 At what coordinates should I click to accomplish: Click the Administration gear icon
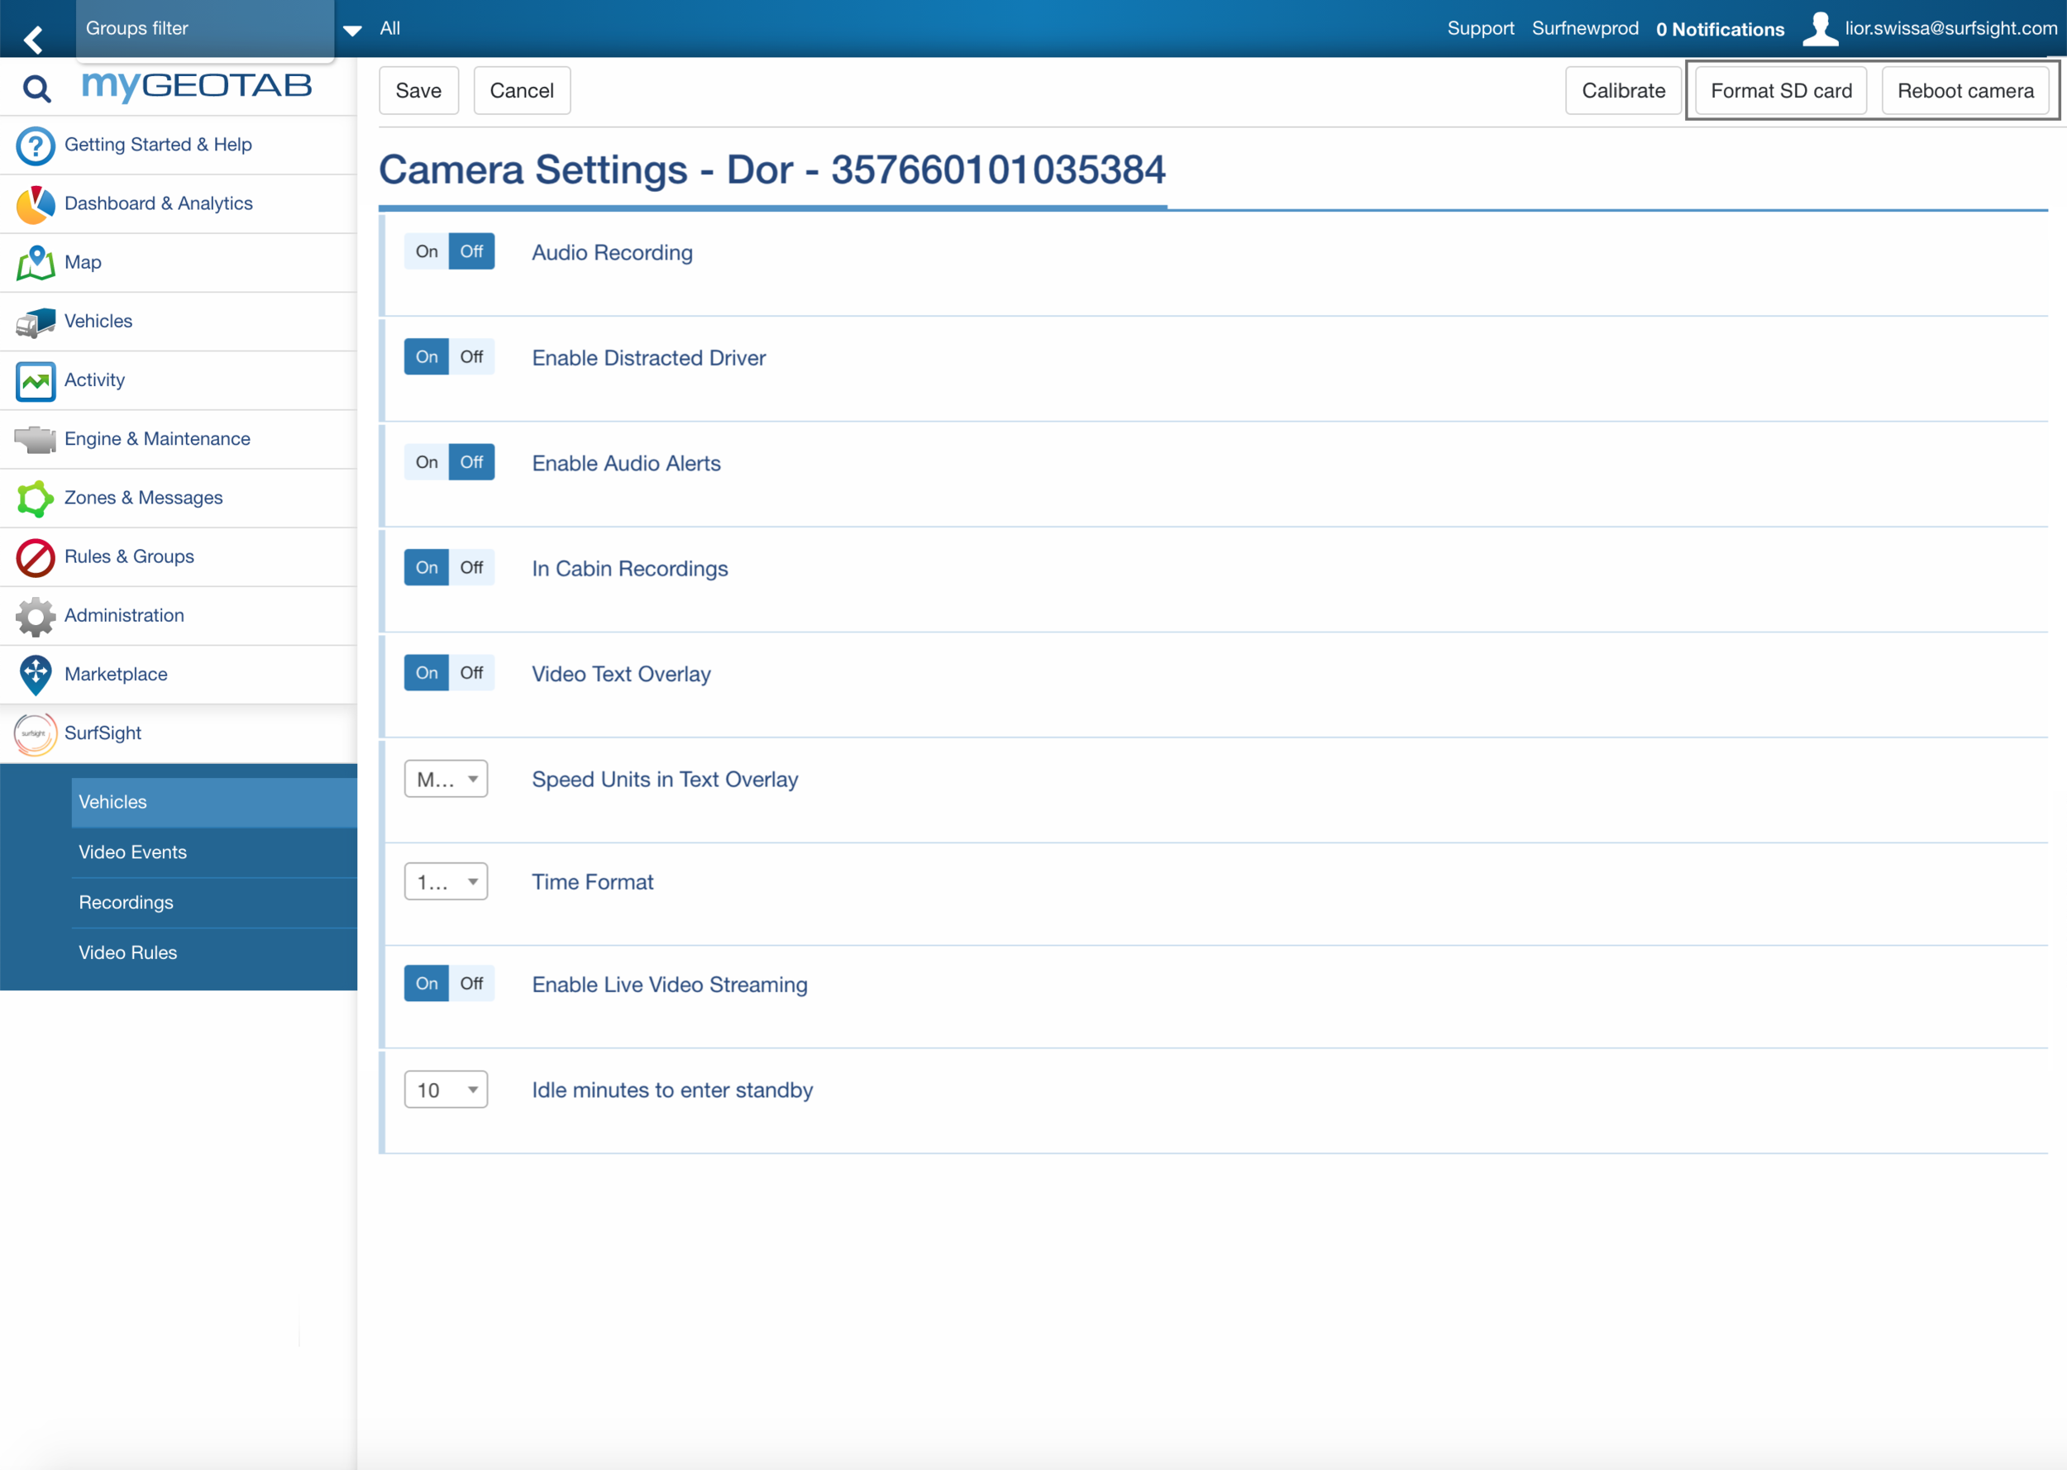coord(36,617)
